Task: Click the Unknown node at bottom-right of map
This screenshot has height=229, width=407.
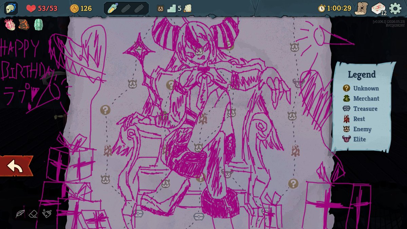Action: pyautogui.click(x=293, y=184)
